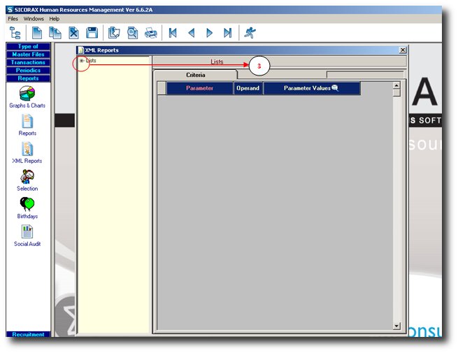Click the tree structure icon in toolbar
Viewport: 458px width, 353px height.
[x=15, y=32]
